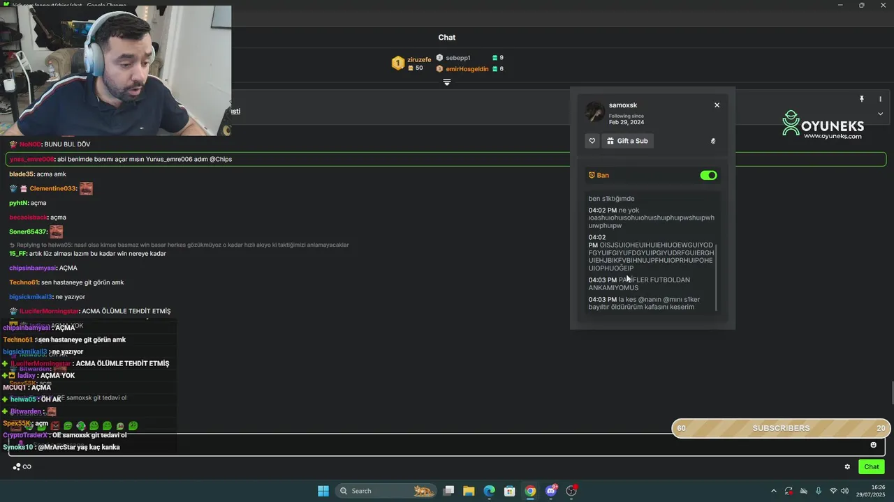The height and width of the screenshot is (502, 894).
Task: Click the badge icon beside NoN0D
Action: [13, 144]
